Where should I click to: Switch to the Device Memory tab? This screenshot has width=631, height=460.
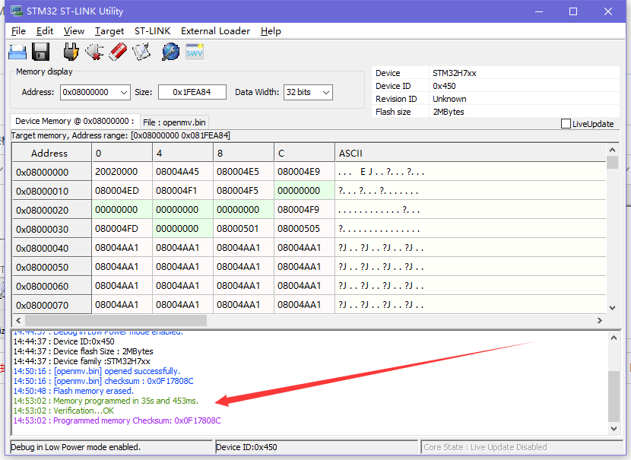click(x=75, y=121)
